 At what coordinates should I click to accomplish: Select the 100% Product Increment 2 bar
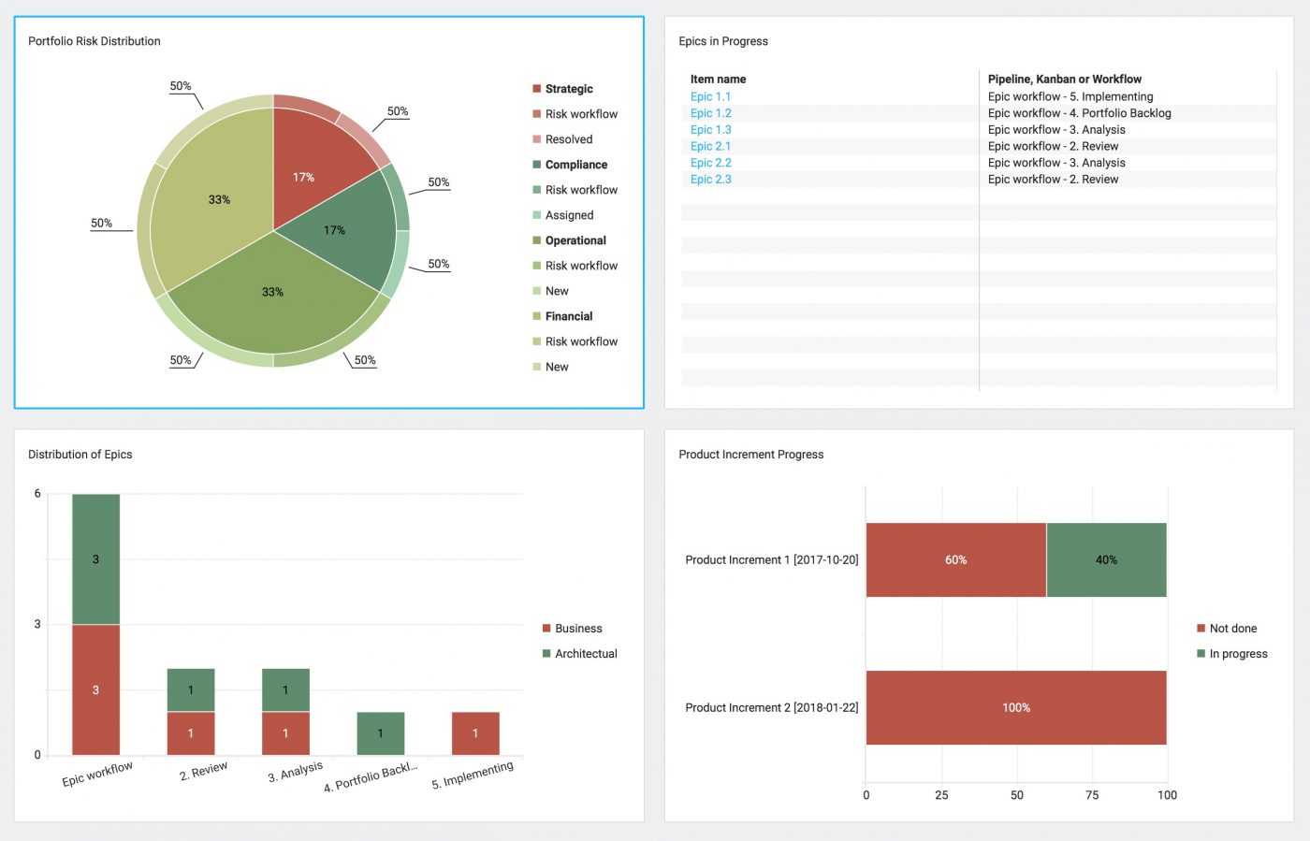pos(1016,707)
